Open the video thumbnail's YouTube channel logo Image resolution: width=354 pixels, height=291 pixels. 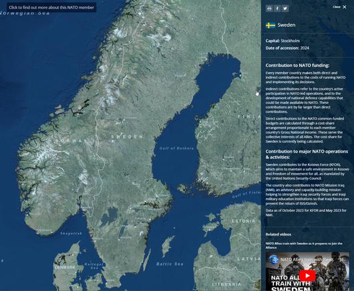click(274, 260)
